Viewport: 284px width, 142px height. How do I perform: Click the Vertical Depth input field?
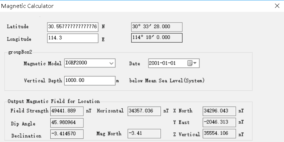tap(90, 81)
